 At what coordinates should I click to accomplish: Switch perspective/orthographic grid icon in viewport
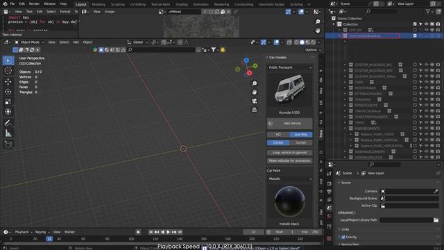tap(255, 110)
